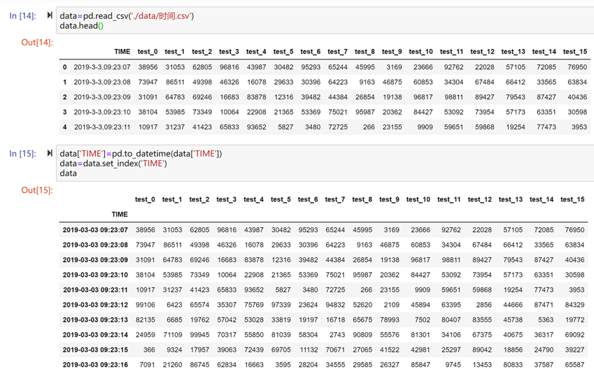Click the test_15 header in Out[14] table
The image size is (594, 372).
click(574, 52)
